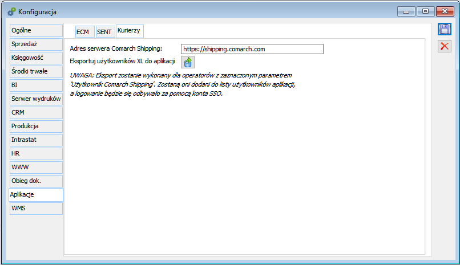Open the BI section
The width and height of the screenshot is (460, 265).
(36, 85)
